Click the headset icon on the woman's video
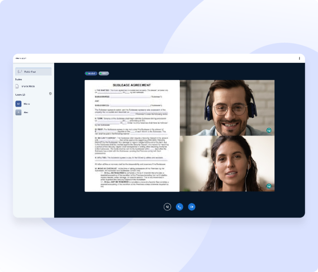 click(x=269, y=186)
